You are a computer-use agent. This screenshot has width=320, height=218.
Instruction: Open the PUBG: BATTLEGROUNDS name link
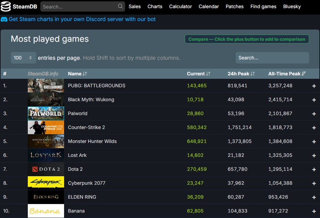pyautogui.click(x=97, y=86)
